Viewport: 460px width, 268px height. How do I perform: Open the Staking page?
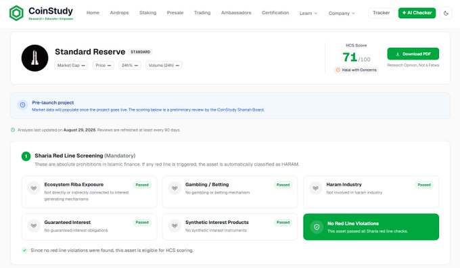[147, 13]
